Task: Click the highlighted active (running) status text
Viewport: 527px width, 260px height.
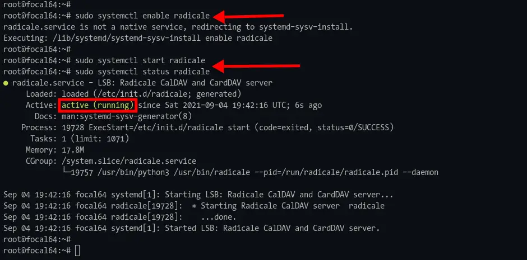Action: 98,105
